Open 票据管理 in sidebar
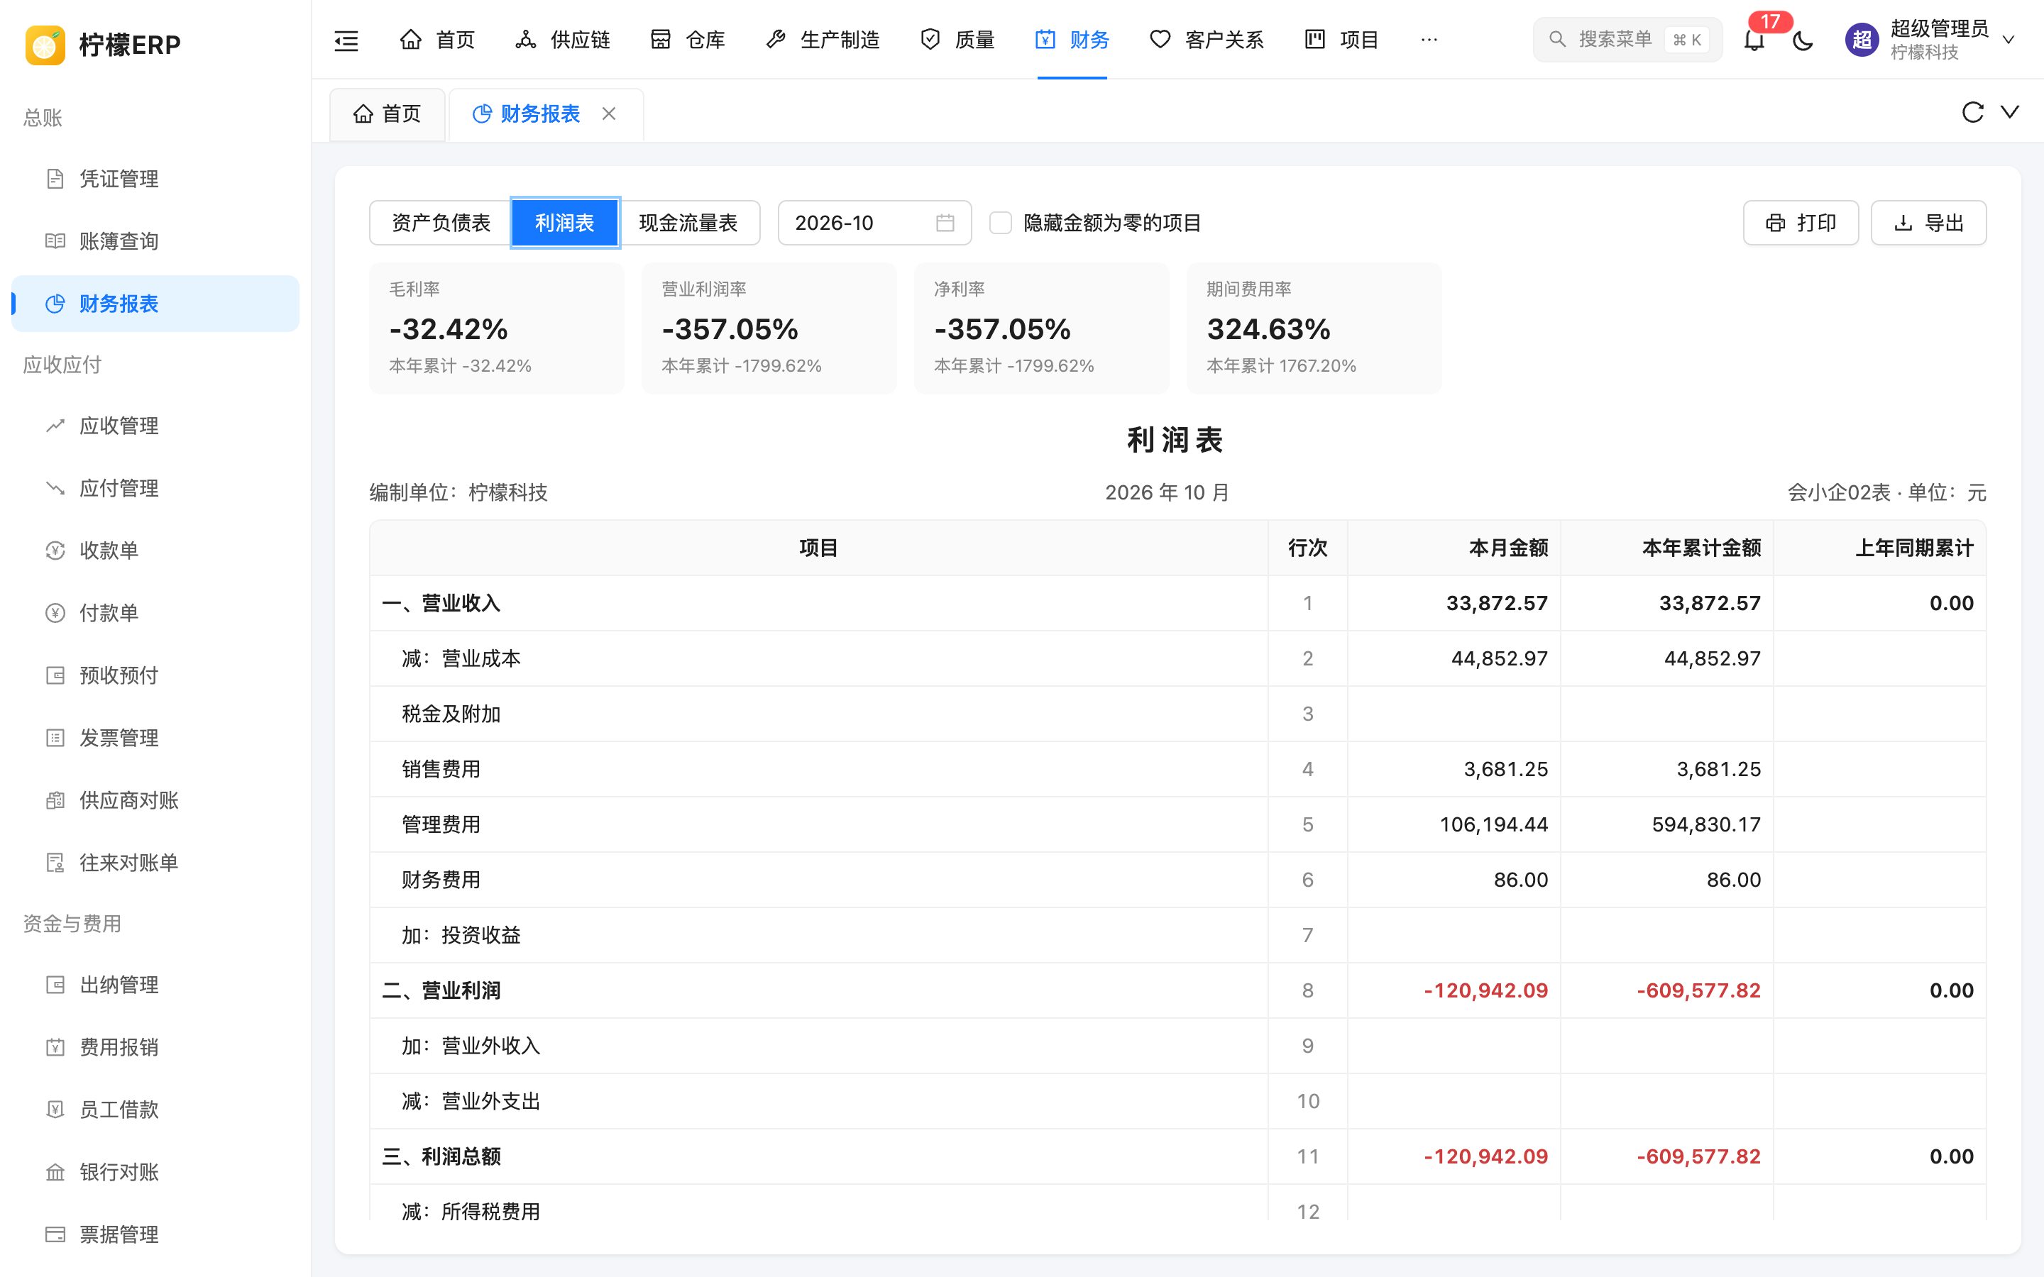 pyautogui.click(x=155, y=1234)
